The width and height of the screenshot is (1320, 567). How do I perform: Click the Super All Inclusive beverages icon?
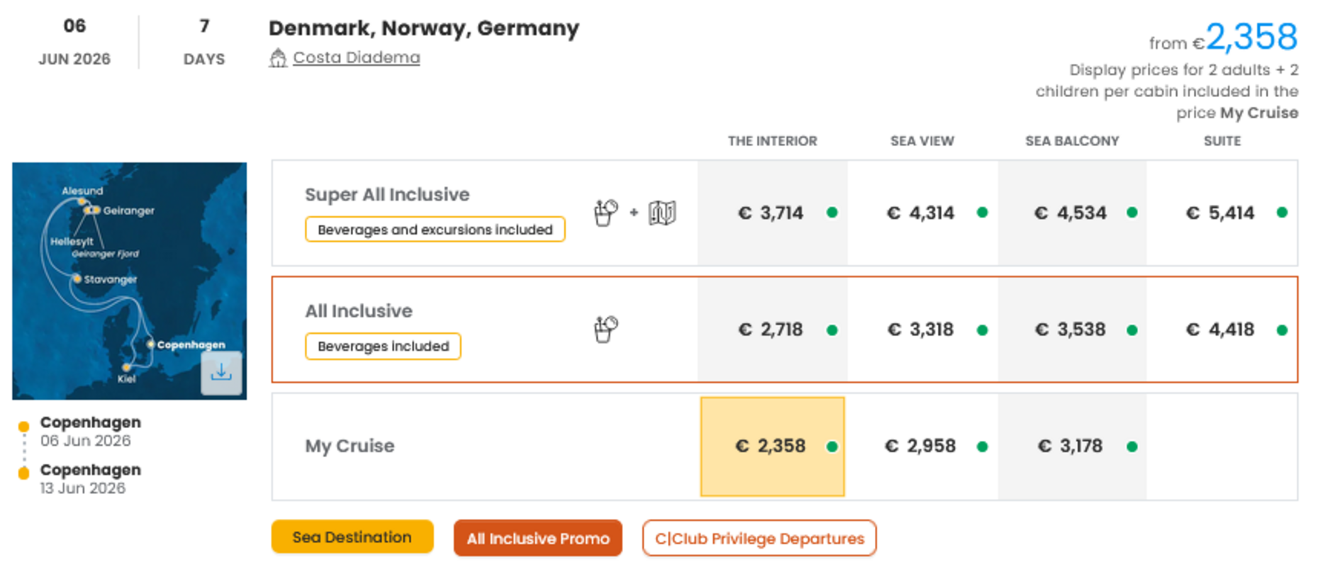[x=605, y=213]
